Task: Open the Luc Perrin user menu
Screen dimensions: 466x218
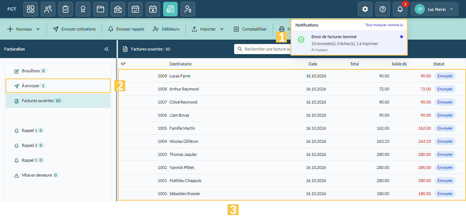Action: tap(434, 9)
